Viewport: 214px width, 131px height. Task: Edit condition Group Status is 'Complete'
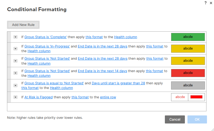[46, 37]
